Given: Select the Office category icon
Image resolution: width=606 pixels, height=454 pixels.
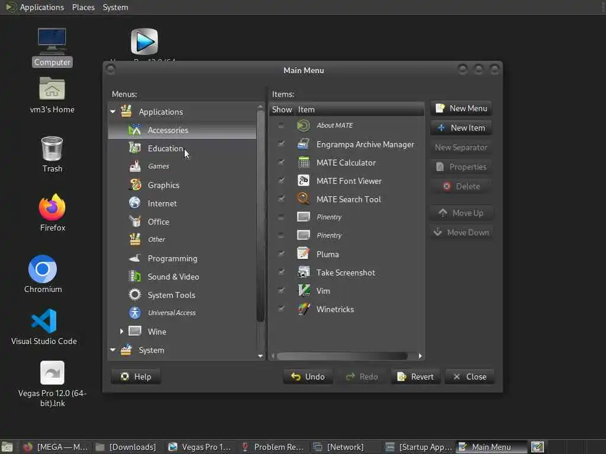Looking at the screenshot, I should [x=134, y=222].
